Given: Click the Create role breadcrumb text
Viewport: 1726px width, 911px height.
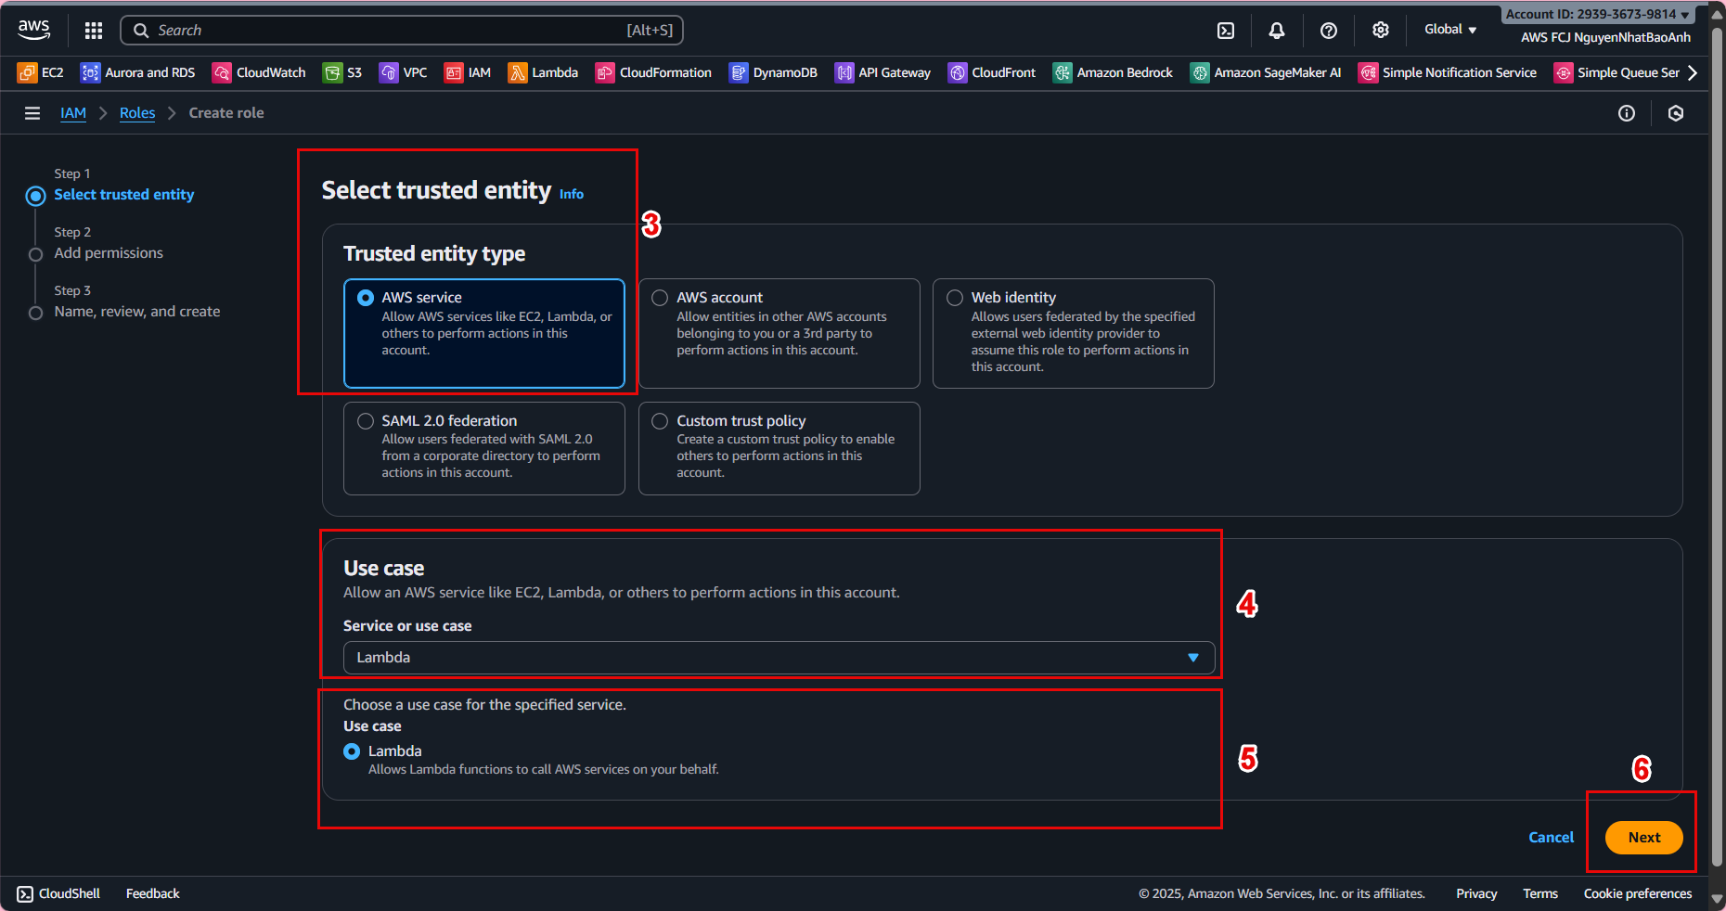Looking at the screenshot, I should [226, 113].
